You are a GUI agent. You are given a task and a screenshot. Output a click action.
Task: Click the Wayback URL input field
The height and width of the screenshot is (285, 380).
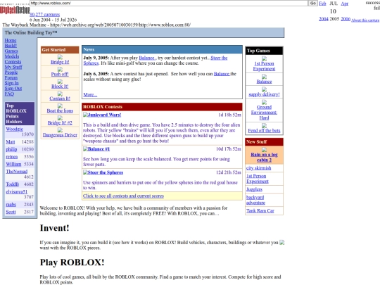[169, 3]
